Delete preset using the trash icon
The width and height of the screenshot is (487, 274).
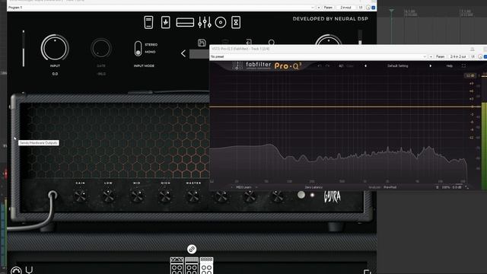pyautogui.click(x=225, y=43)
